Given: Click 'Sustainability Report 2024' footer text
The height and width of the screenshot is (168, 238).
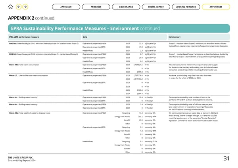Looking at the screenshot, I should coord(23,161).
